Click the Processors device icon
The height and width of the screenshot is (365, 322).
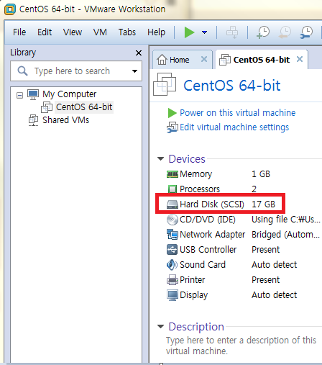(x=172, y=189)
